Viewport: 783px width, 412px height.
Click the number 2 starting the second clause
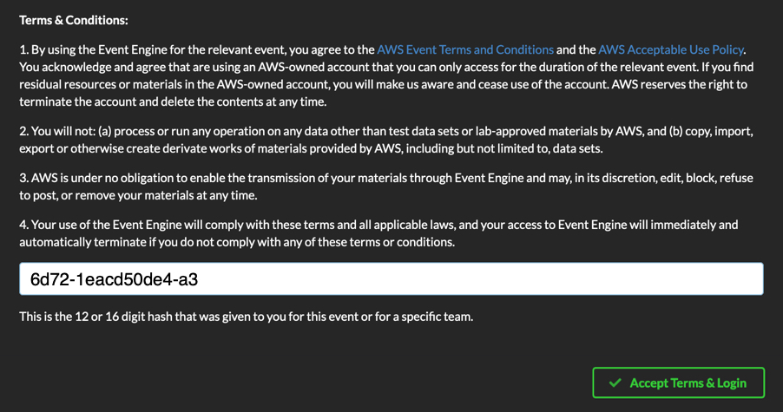[23, 131]
